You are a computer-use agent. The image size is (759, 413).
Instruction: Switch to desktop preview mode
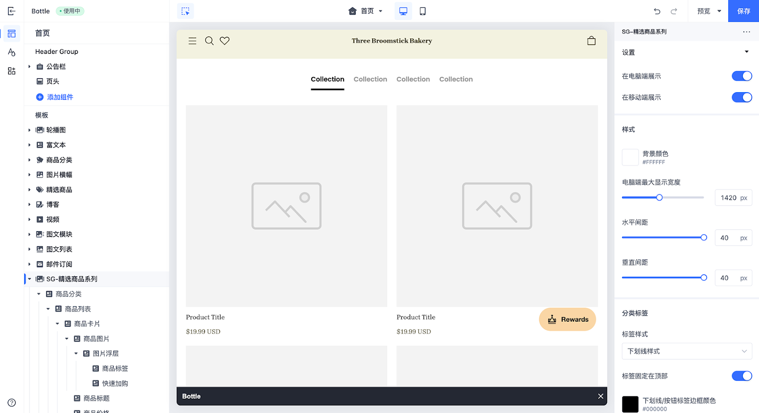[403, 11]
